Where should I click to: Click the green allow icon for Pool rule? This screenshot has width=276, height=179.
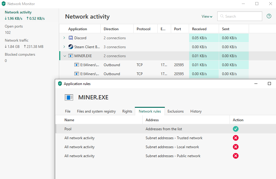coord(236,129)
